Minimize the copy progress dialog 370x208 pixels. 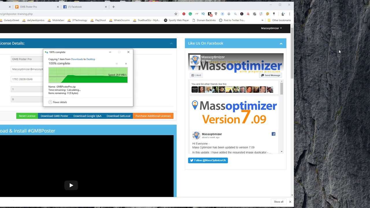pyautogui.click(x=110, y=52)
